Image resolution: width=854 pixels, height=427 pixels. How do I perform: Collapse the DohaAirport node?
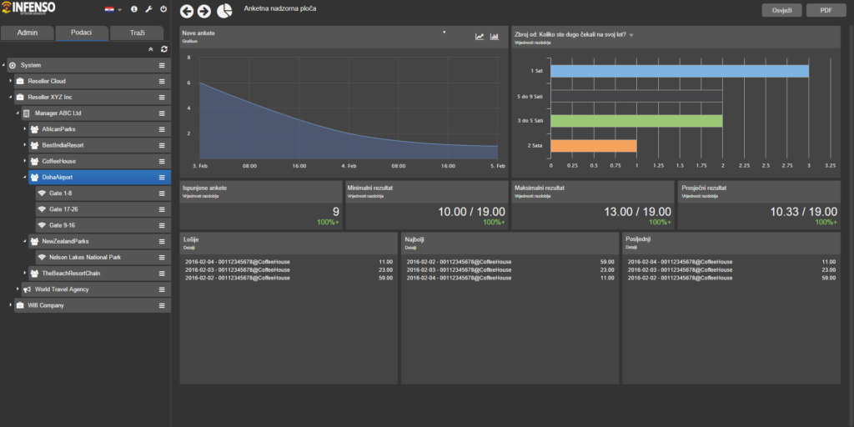point(24,178)
